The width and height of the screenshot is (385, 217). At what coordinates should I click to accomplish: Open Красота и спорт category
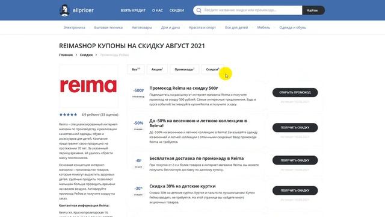(x=202, y=28)
